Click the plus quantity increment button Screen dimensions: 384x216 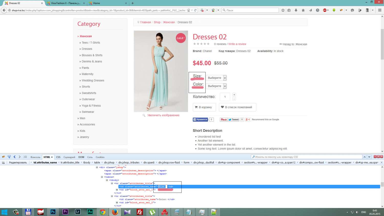(234, 95)
